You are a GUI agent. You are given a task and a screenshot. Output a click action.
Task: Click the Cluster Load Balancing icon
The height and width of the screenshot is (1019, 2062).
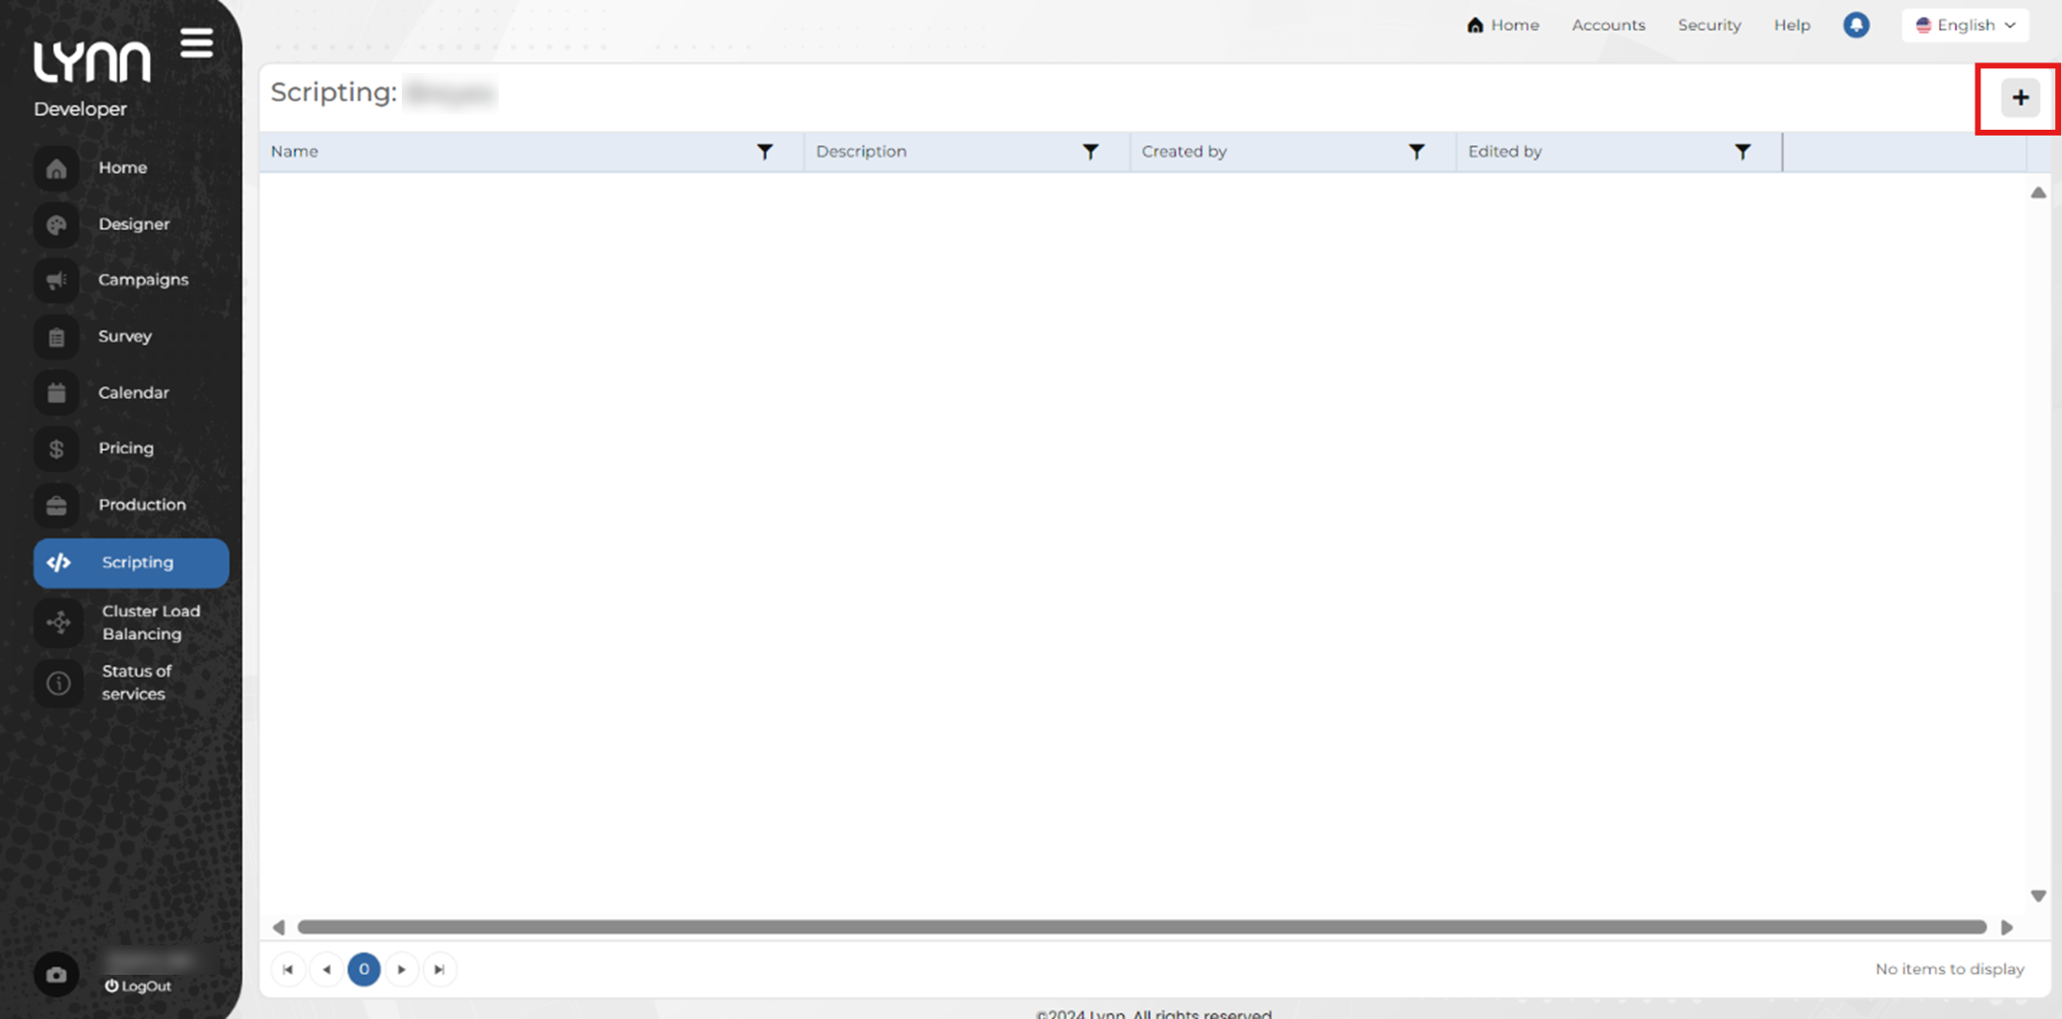point(59,622)
